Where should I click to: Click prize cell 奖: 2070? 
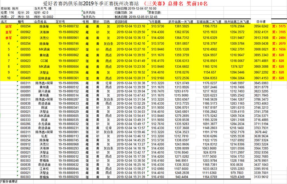coord(279,44)
